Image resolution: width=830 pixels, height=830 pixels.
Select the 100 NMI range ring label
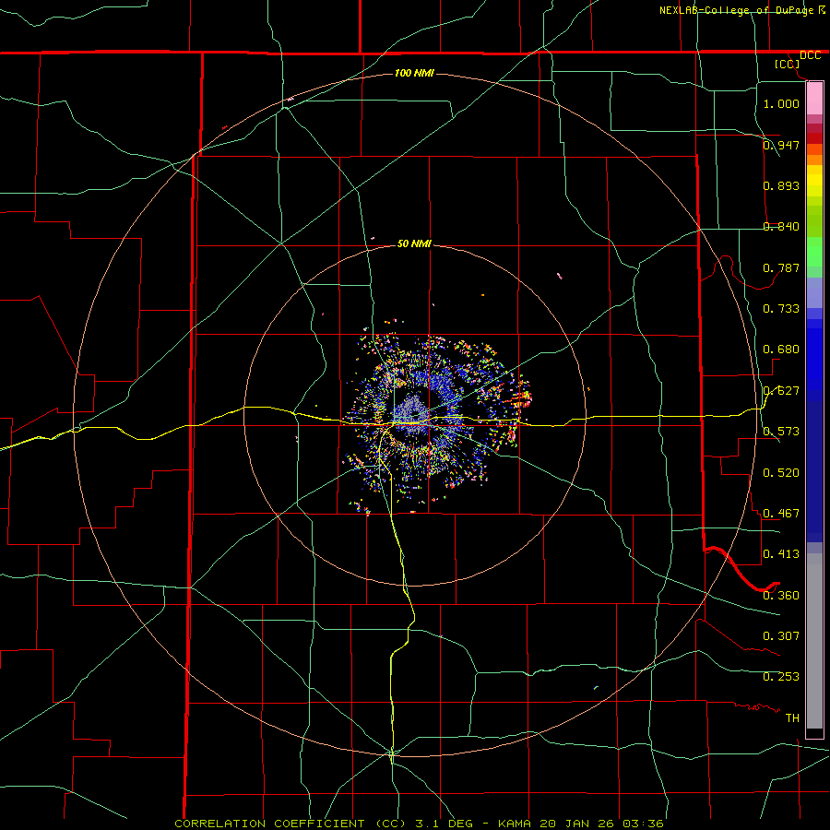(x=414, y=73)
